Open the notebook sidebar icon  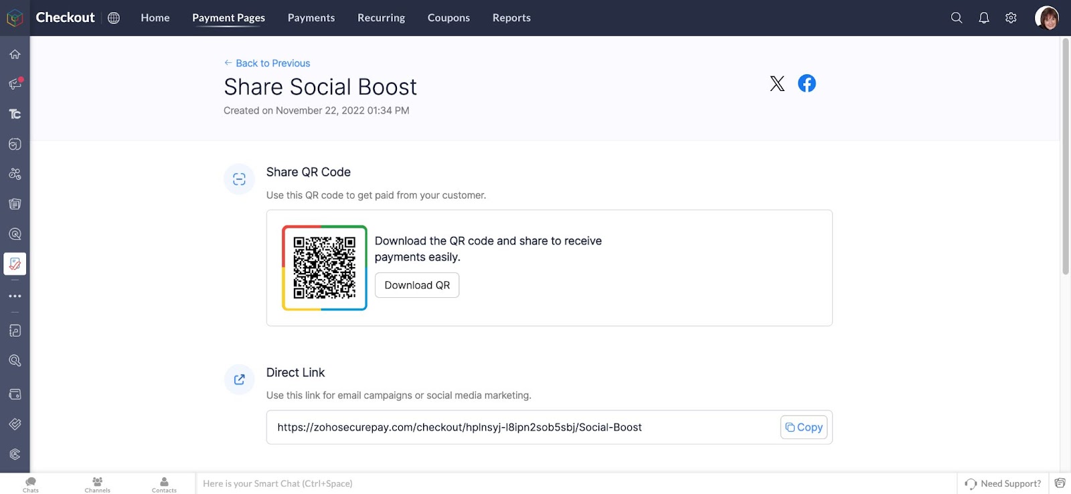[15, 331]
